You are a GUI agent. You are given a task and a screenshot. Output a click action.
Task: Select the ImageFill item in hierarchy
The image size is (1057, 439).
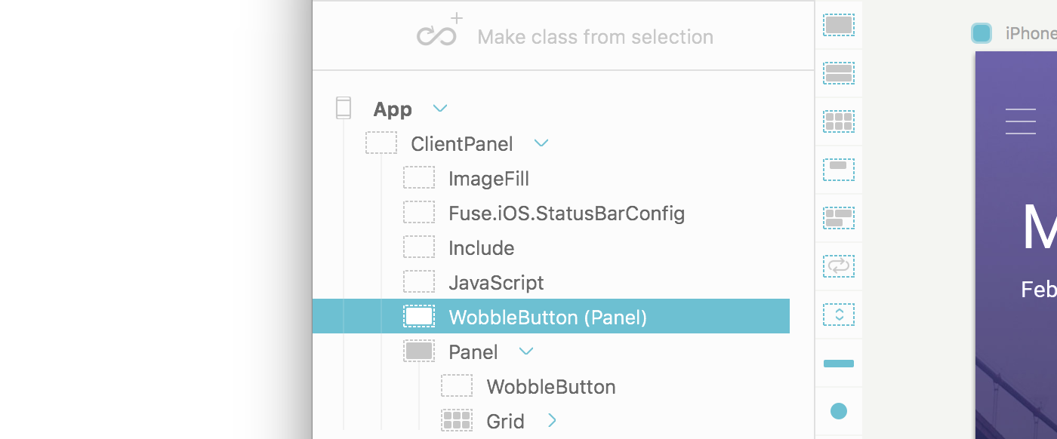click(488, 179)
